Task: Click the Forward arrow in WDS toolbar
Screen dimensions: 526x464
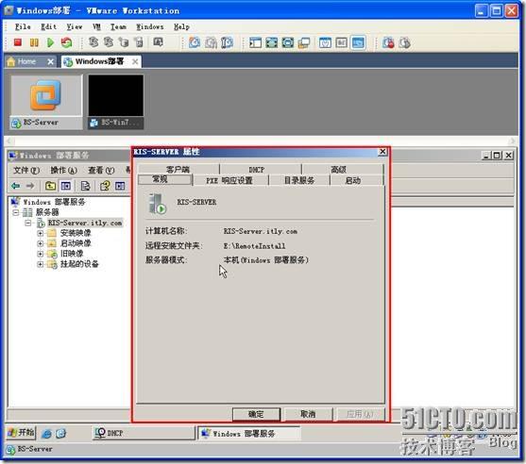Action: pyautogui.click(x=30, y=185)
